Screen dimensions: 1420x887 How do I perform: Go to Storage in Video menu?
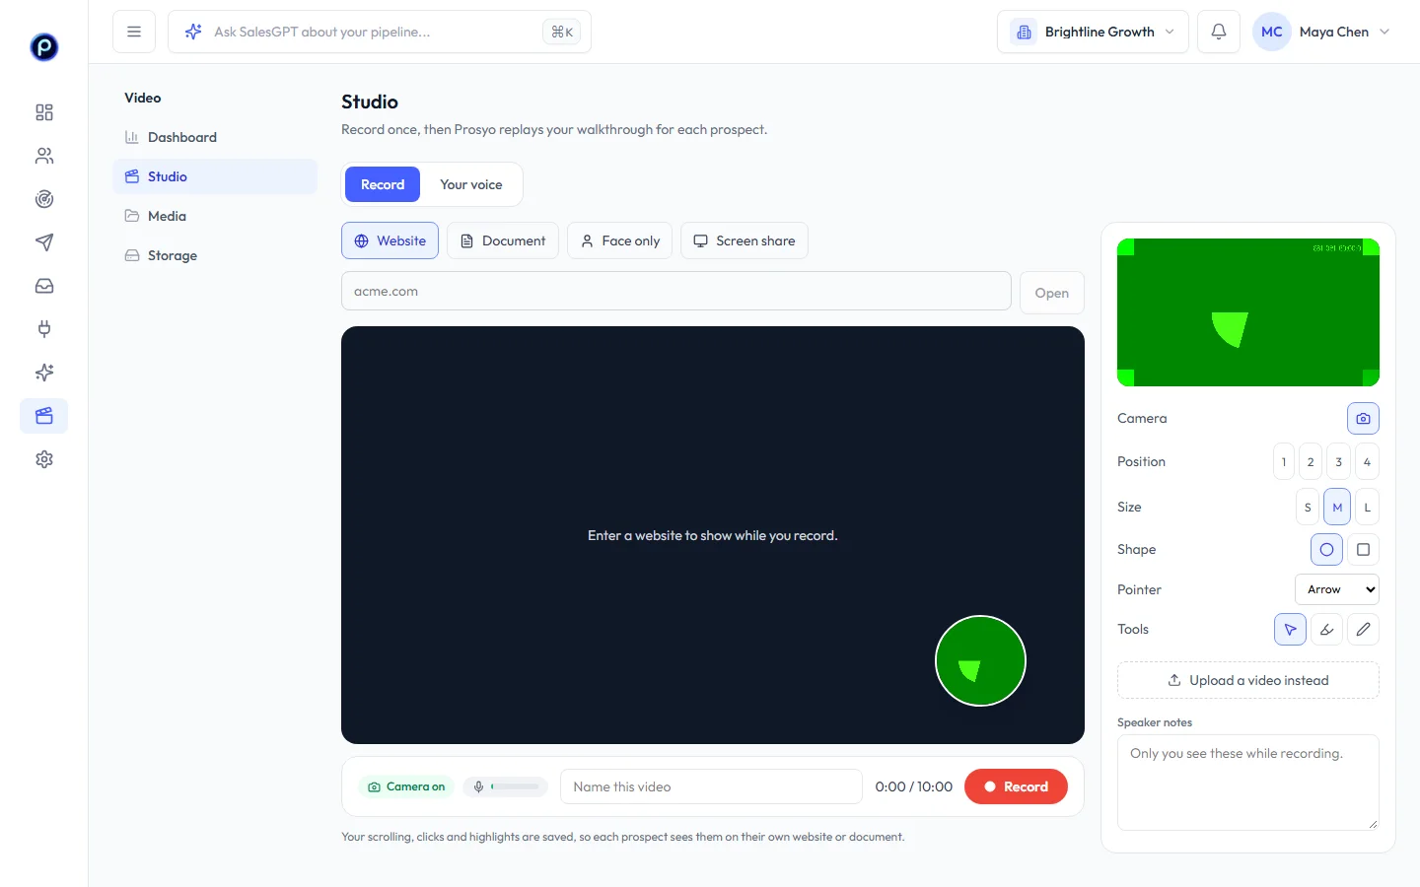(215, 255)
